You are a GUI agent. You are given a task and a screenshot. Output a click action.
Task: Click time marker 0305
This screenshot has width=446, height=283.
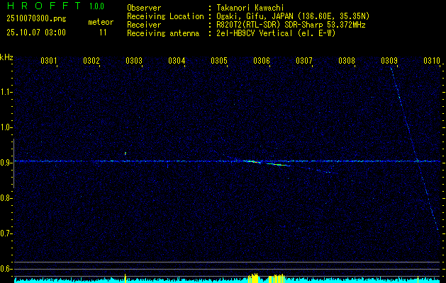tap(219, 60)
